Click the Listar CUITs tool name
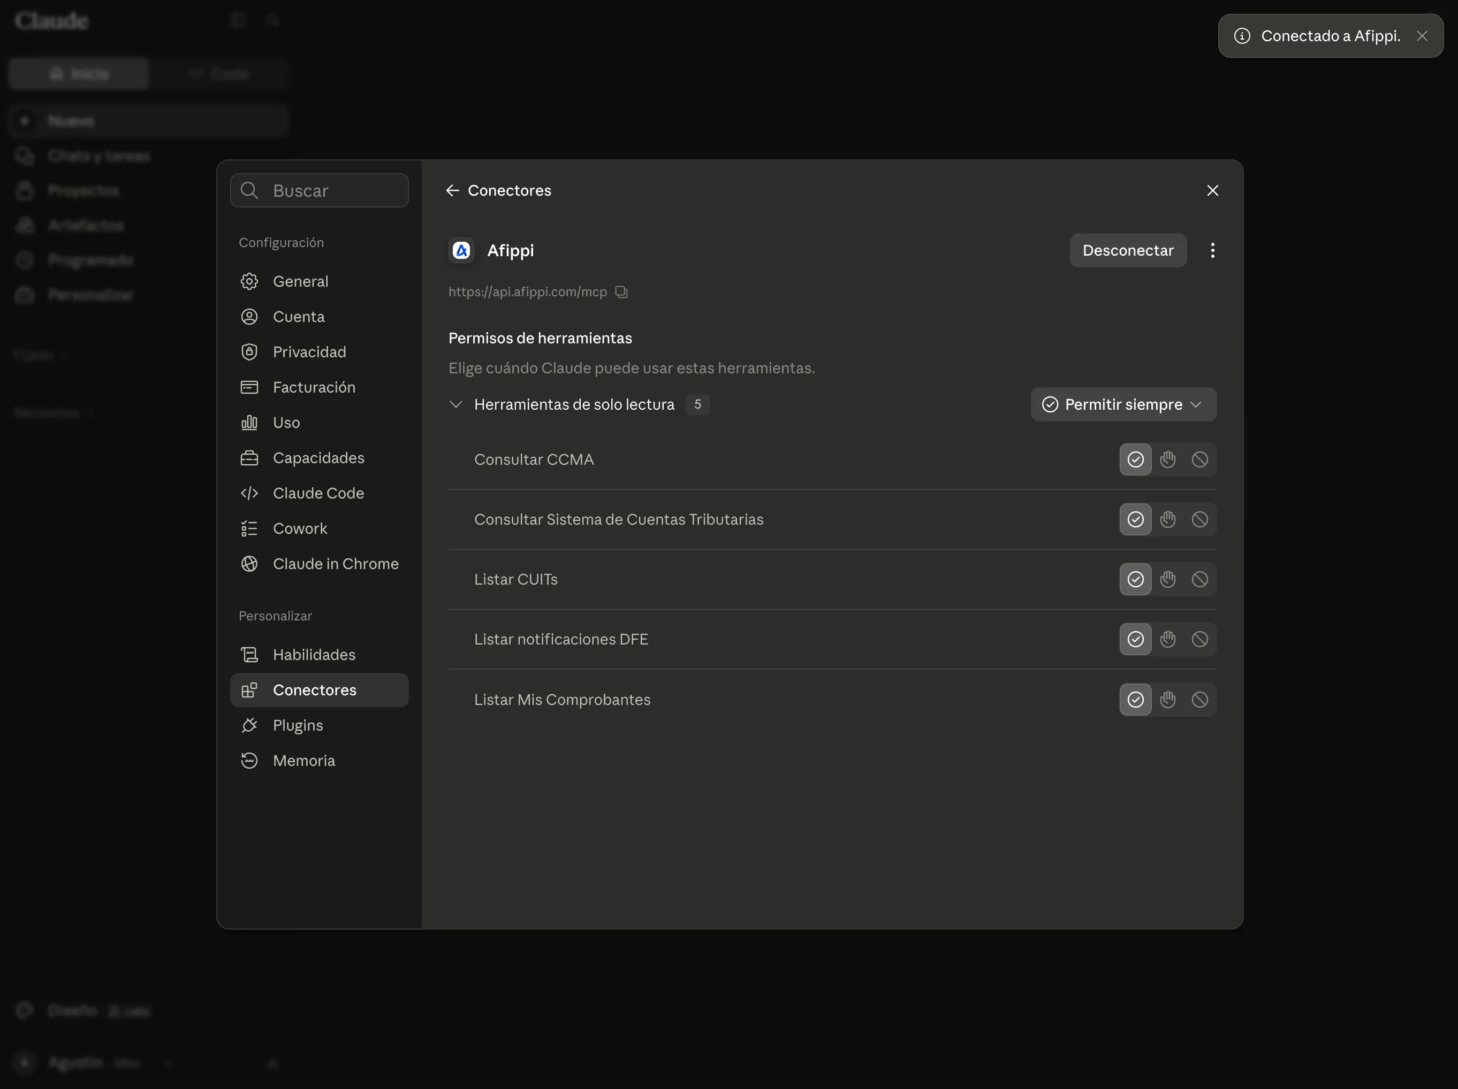Screen dimensions: 1458x1089 [515, 580]
